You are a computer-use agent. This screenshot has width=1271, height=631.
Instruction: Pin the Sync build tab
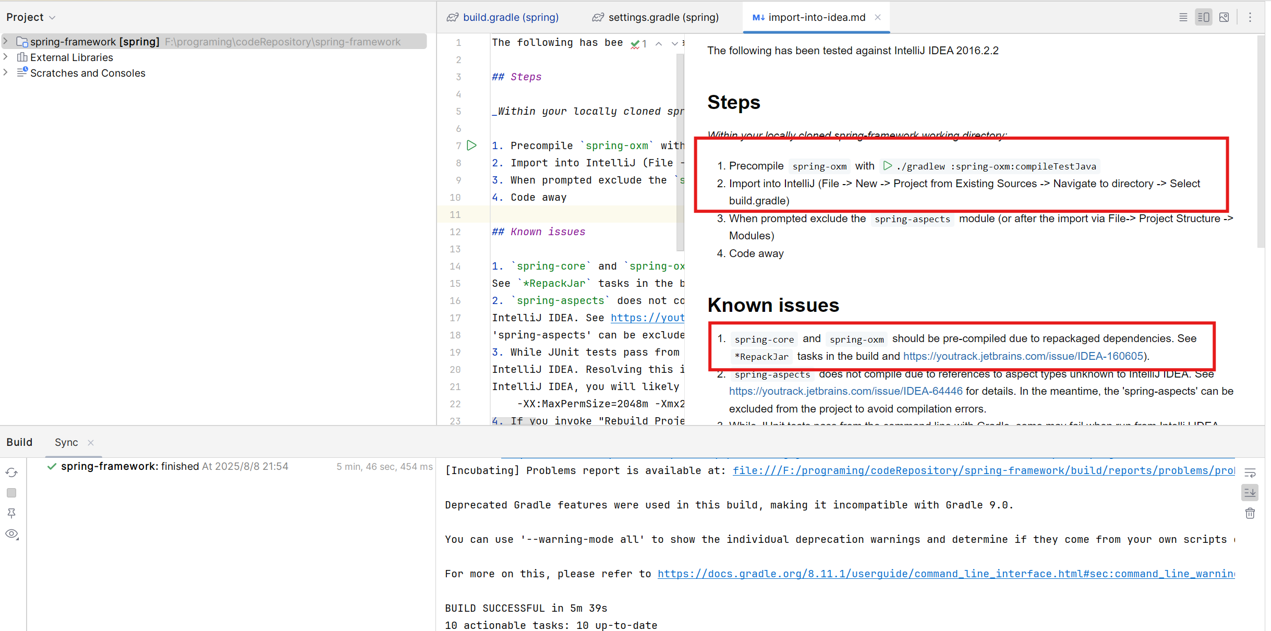coord(11,514)
